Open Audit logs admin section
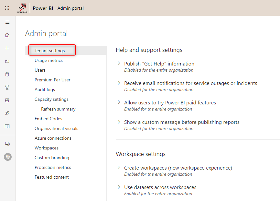280x201 pixels. point(45,89)
